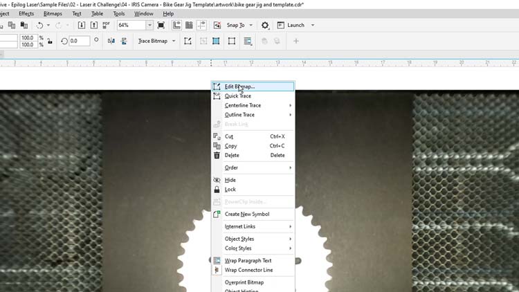Click the Full-screen preview icon
The width and height of the screenshot is (519, 292).
point(161,25)
